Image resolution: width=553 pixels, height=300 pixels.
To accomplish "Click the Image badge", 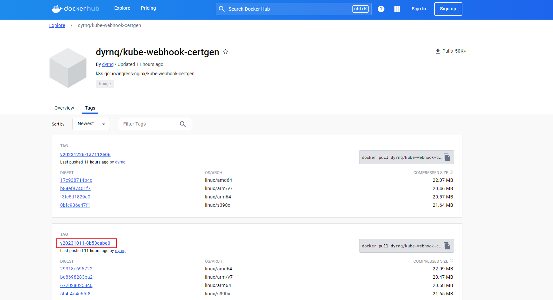I will (x=105, y=84).
